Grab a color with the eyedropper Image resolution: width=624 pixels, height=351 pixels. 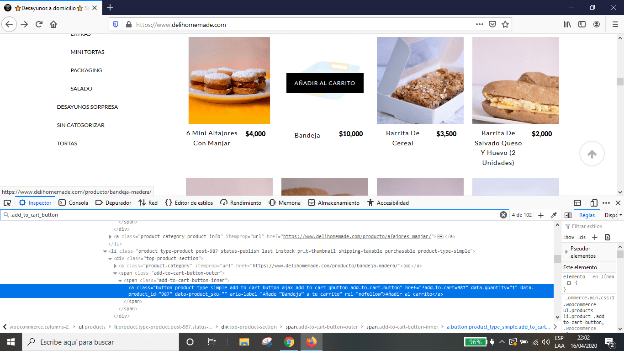pos(554,215)
